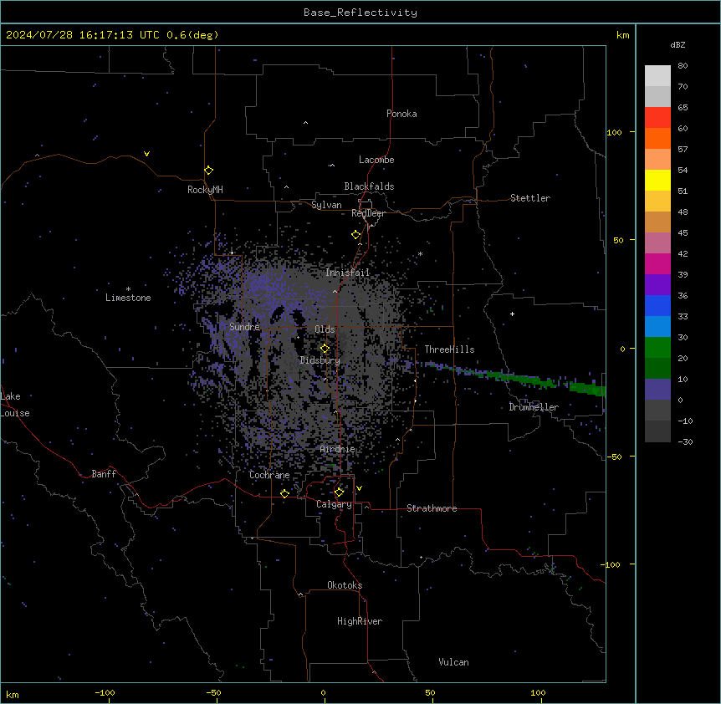Screen dimensions: 721x704
Task: Select the Okotoks label
Action: (x=345, y=585)
